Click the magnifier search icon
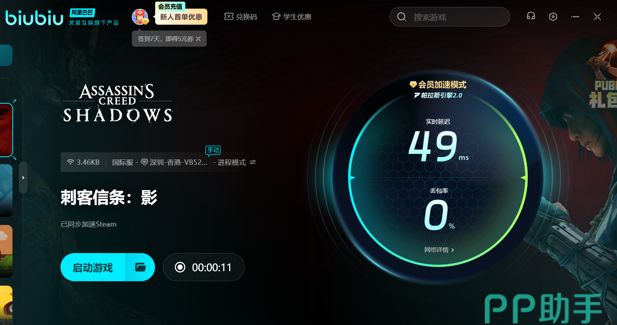Screen dimensions: 617x325 [401, 17]
